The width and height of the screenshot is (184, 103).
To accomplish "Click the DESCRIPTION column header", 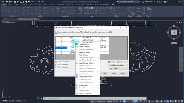I will tap(88, 38).
